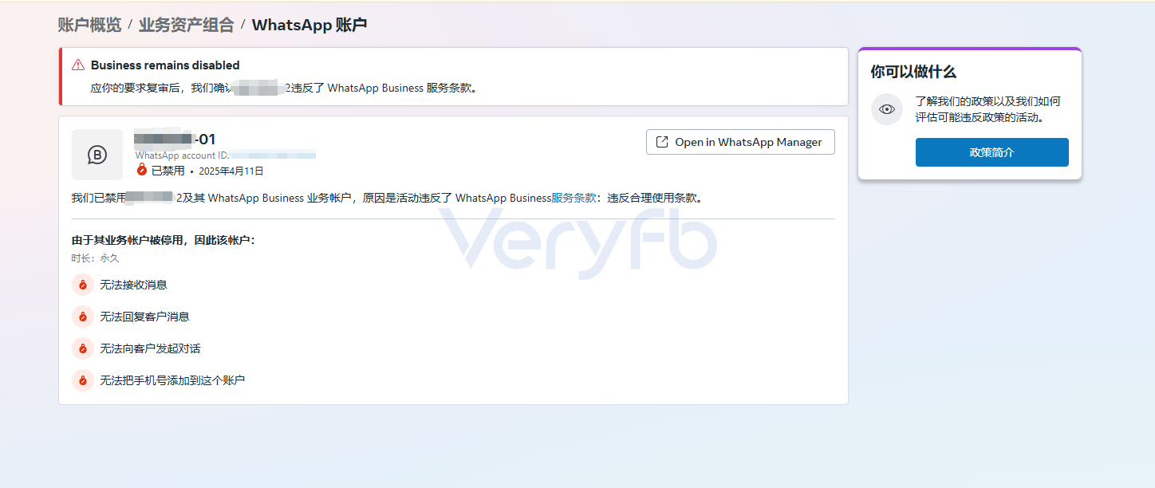Select the account name ending in -01
Screen dimensions: 1155x488
(175, 139)
